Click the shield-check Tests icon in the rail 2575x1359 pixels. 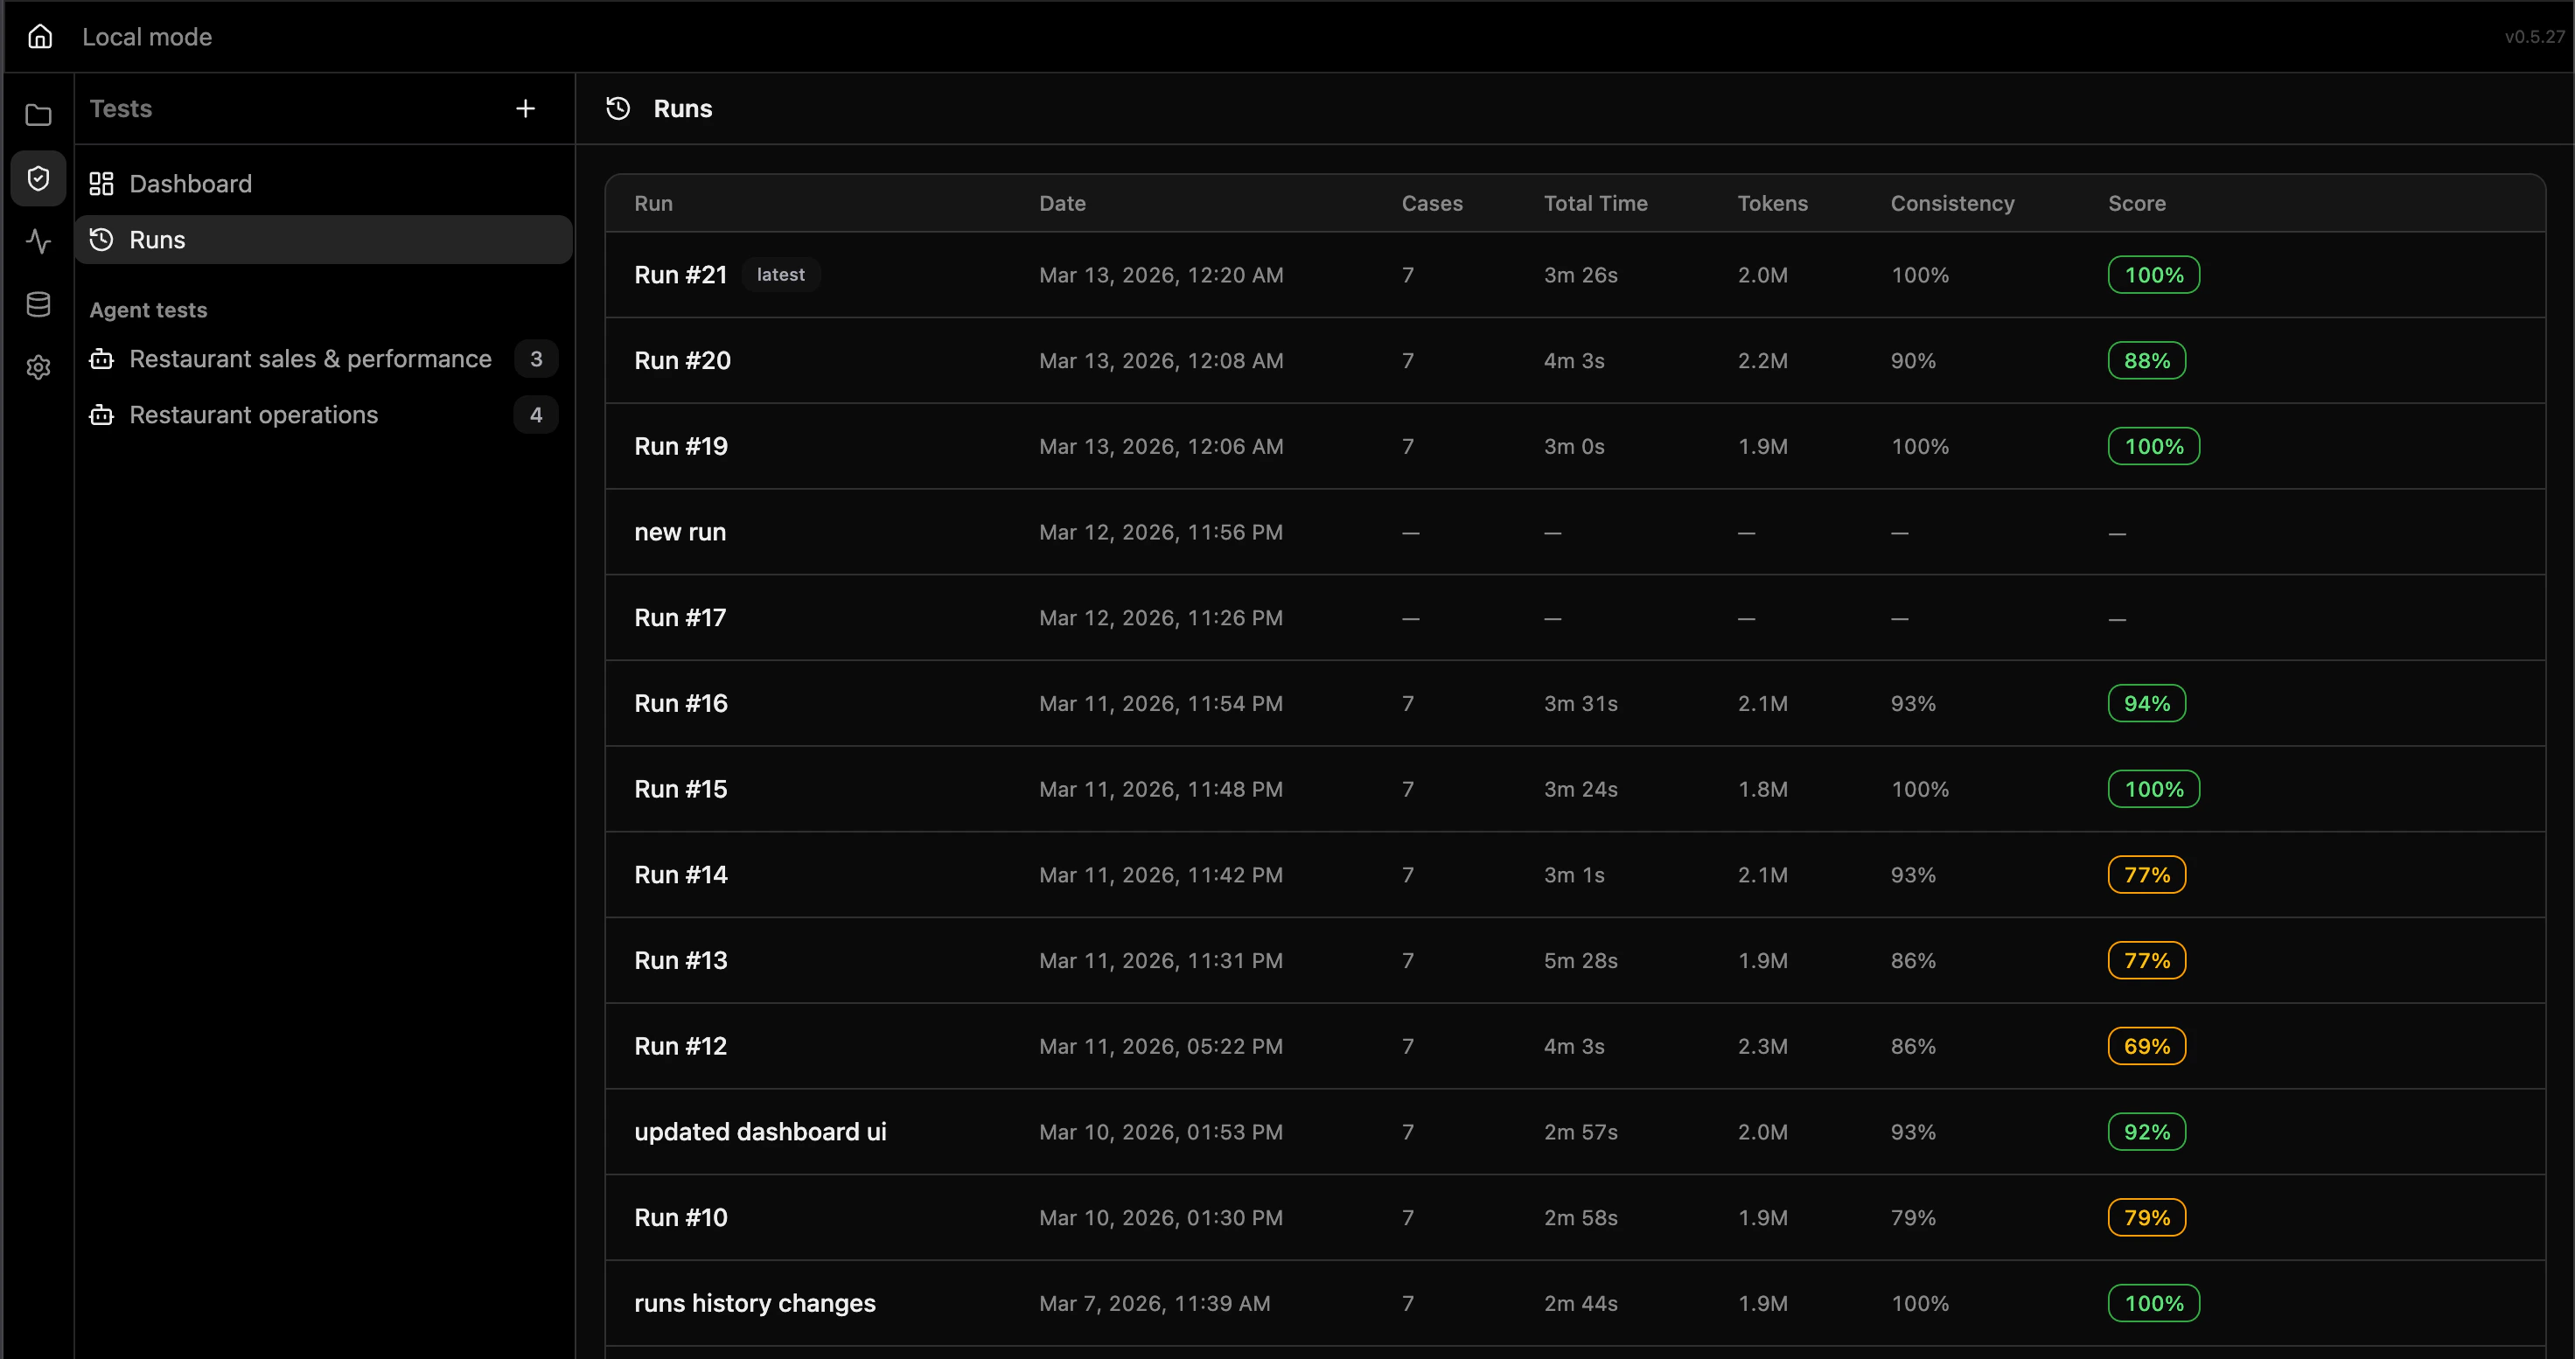point(38,178)
